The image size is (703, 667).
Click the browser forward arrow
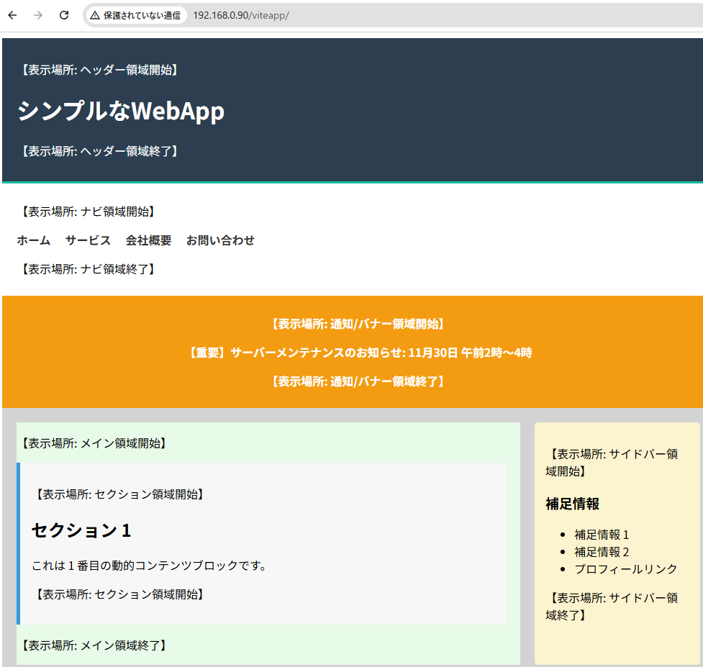[38, 15]
